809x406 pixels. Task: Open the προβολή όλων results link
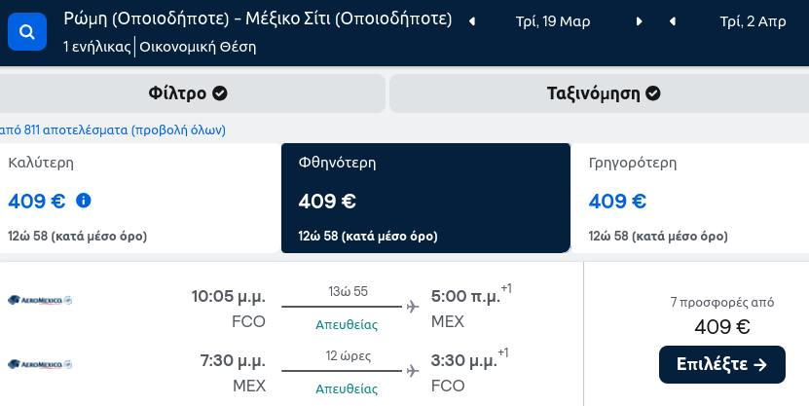coord(178,130)
